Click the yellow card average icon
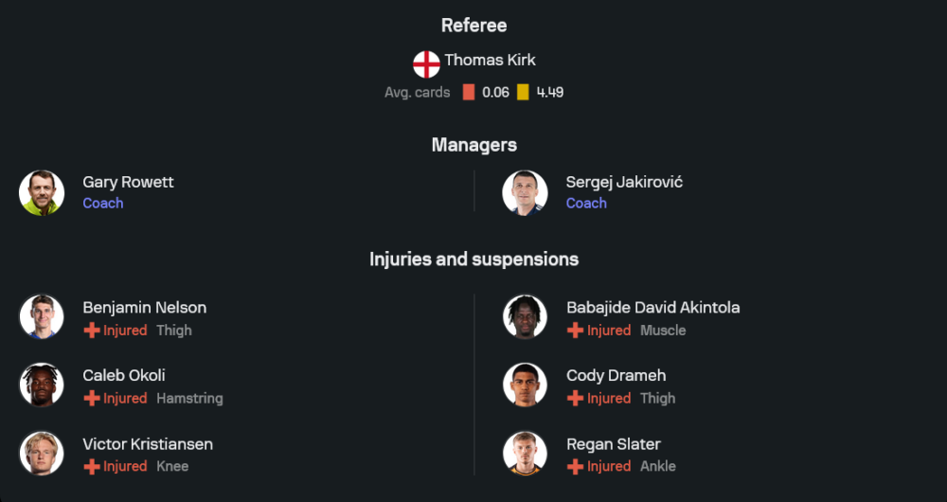Viewport: 947px width, 502px height. click(523, 92)
